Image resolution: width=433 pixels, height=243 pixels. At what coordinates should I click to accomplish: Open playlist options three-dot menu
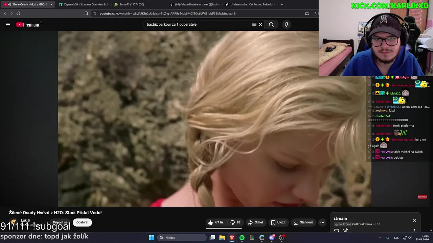[x=414, y=231]
